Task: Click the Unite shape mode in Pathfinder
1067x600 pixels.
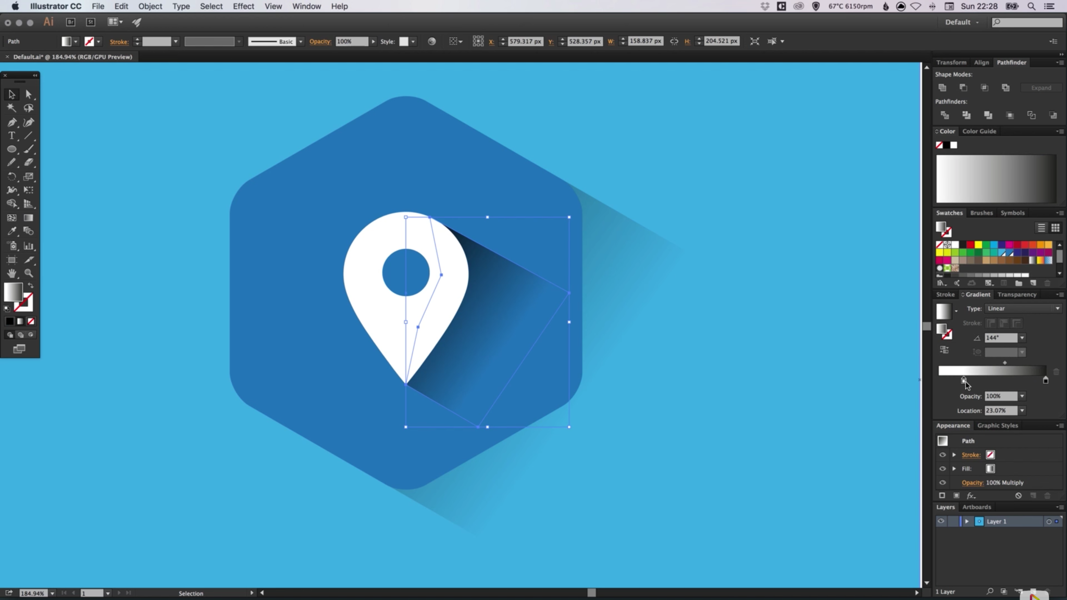Action: click(943, 87)
